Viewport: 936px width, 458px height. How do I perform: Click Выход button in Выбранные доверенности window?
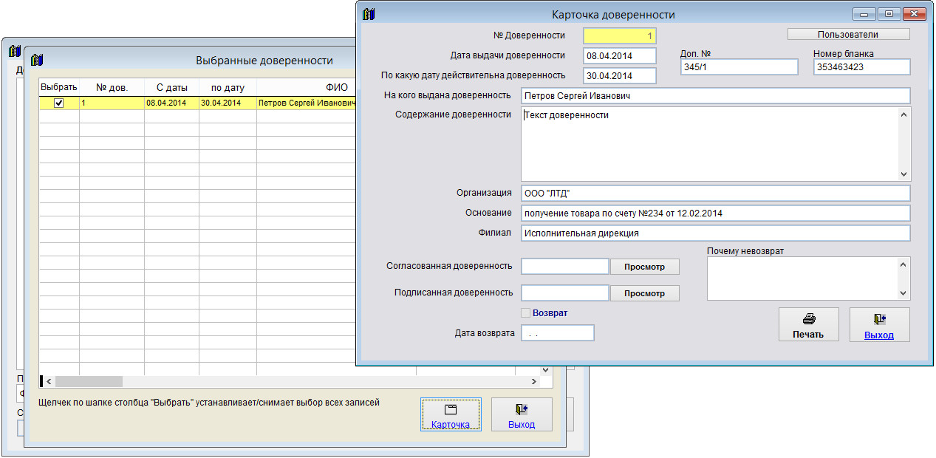pos(522,414)
